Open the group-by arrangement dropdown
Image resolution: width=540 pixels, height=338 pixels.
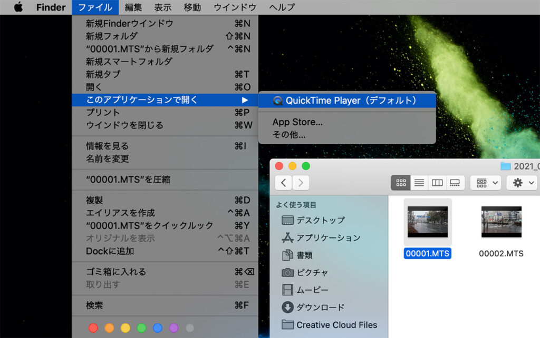click(x=485, y=183)
